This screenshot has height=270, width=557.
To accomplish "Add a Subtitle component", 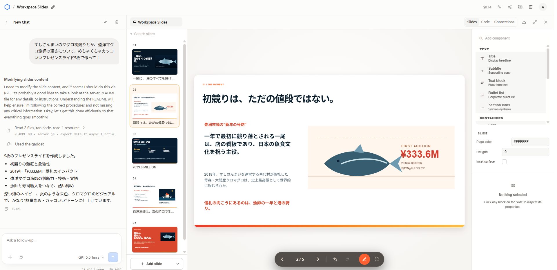I will 511,71.
